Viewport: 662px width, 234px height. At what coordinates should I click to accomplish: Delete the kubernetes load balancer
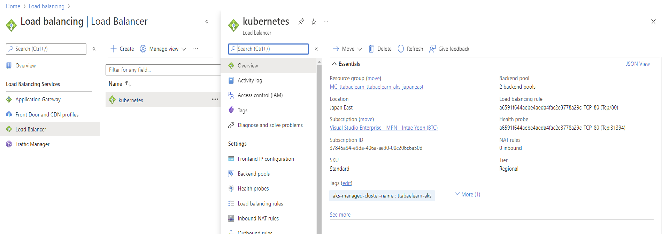(380, 49)
